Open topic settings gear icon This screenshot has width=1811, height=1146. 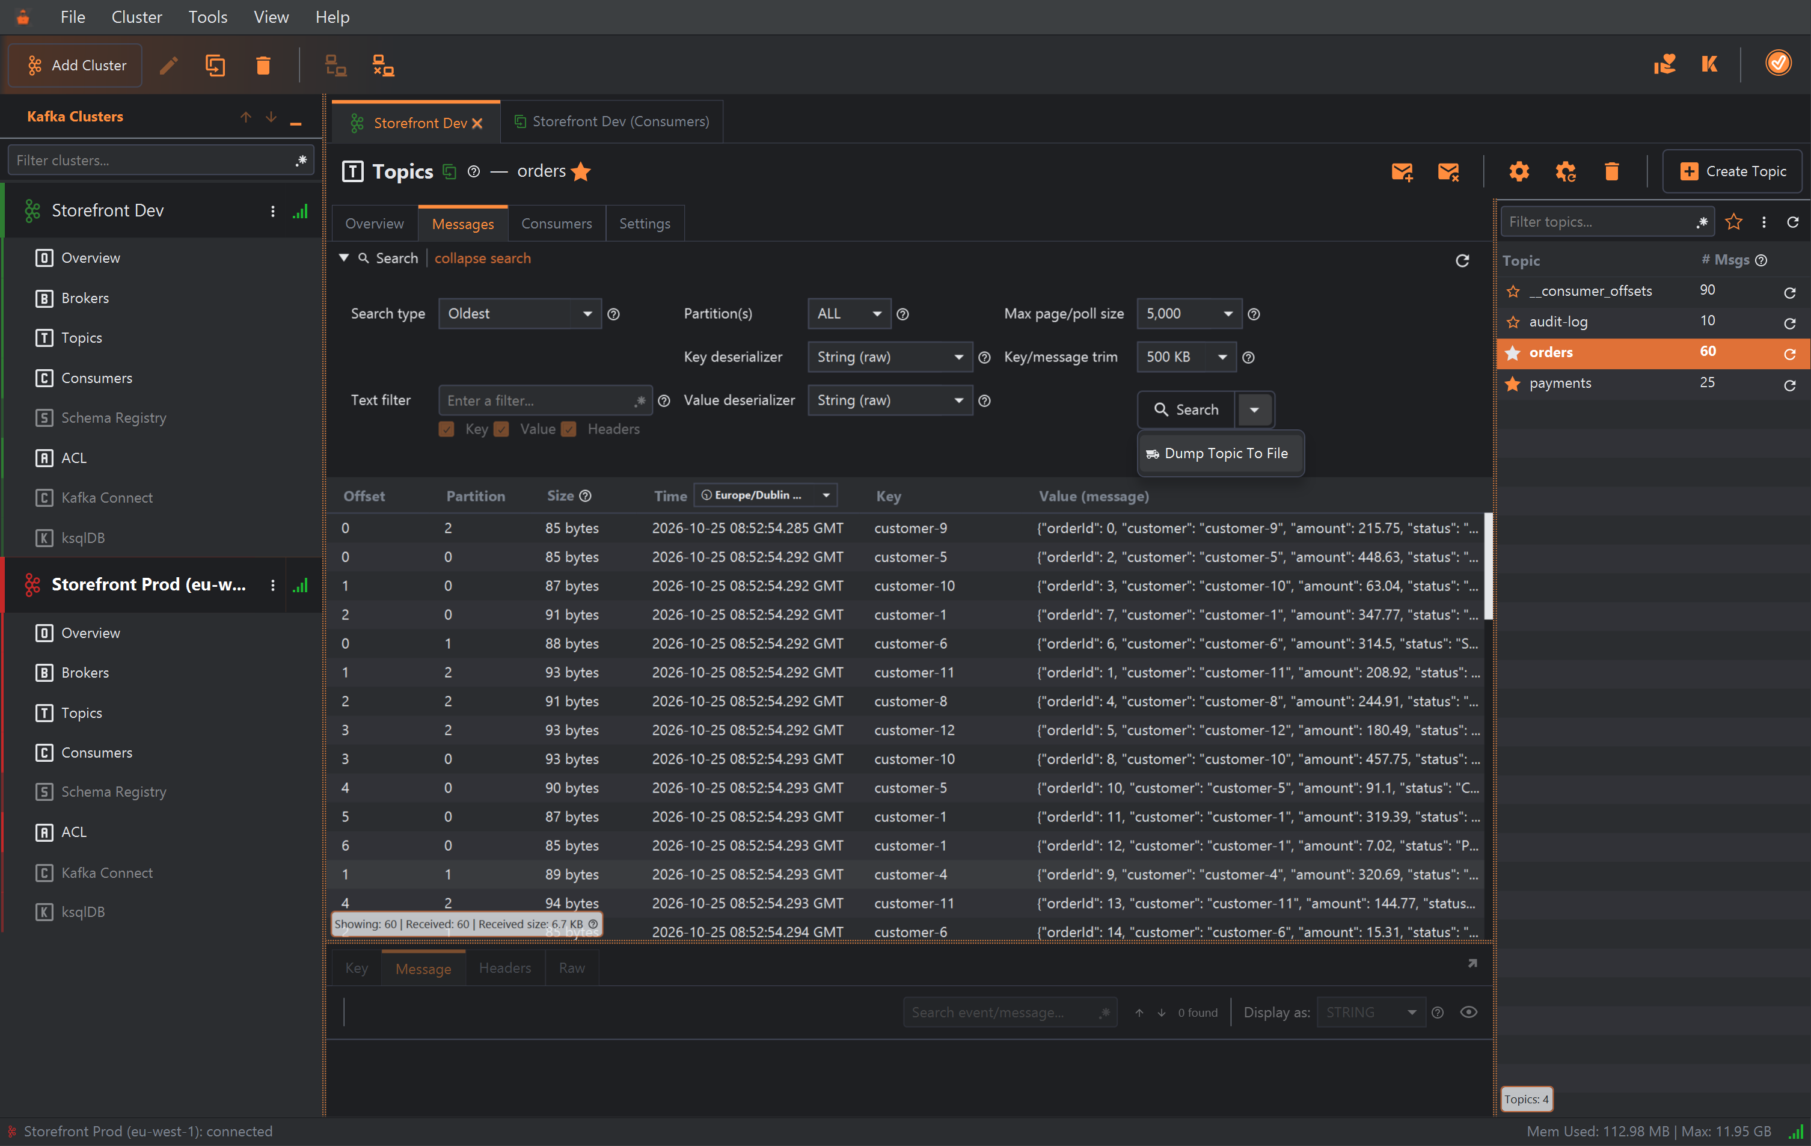[x=1518, y=171]
